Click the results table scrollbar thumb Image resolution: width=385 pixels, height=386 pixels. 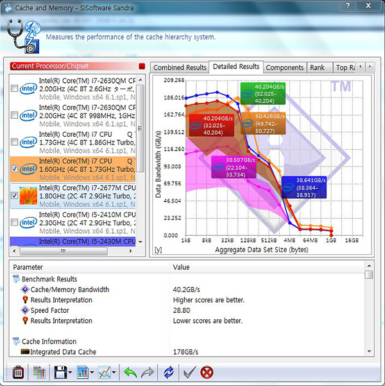(x=369, y=274)
